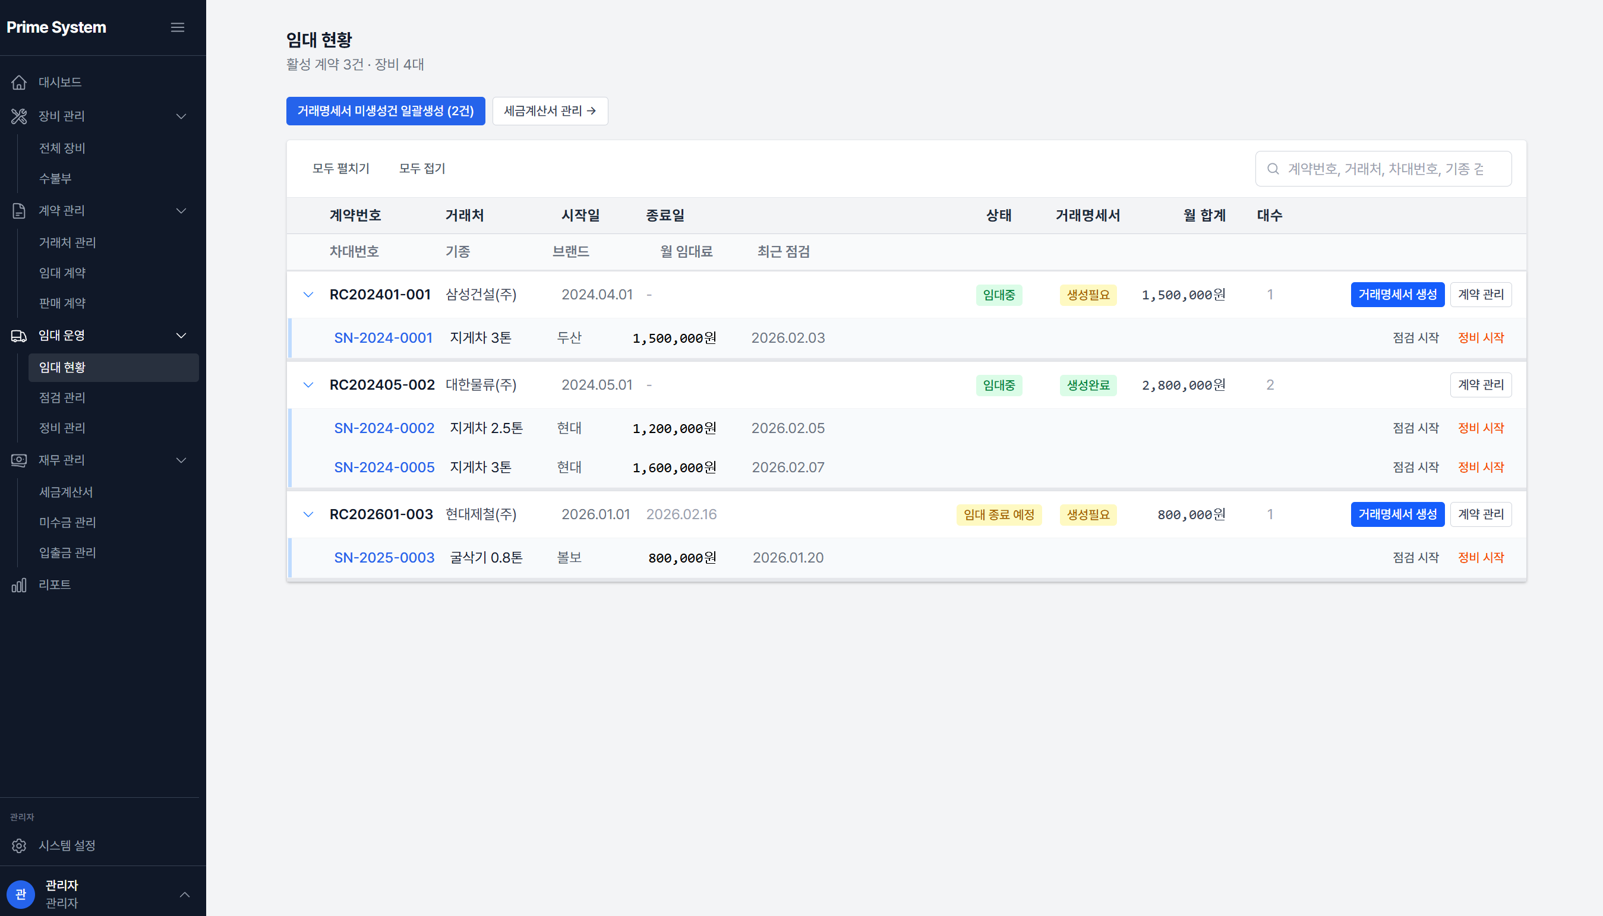Viewport: 1603px width, 916px height.
Task: Open equipment link SN-2024-0005
Action: [x=384, y=468]
